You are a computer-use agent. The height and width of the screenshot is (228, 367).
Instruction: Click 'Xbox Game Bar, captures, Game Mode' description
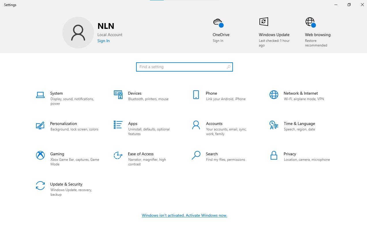tap(75, 162)
